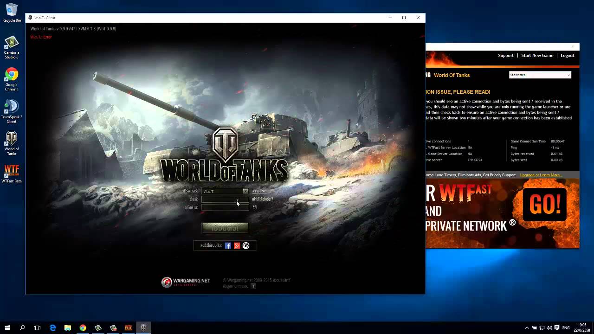Click the active server value TH1:3724
The width and height of the screenshot is (594, 334).
[475, 160]
